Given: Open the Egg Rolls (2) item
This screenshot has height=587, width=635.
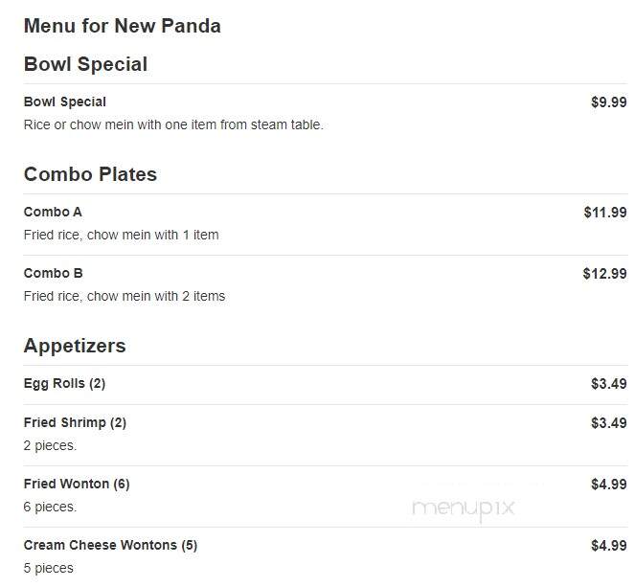Looking at the screenshot, I should tap(64, 383).
